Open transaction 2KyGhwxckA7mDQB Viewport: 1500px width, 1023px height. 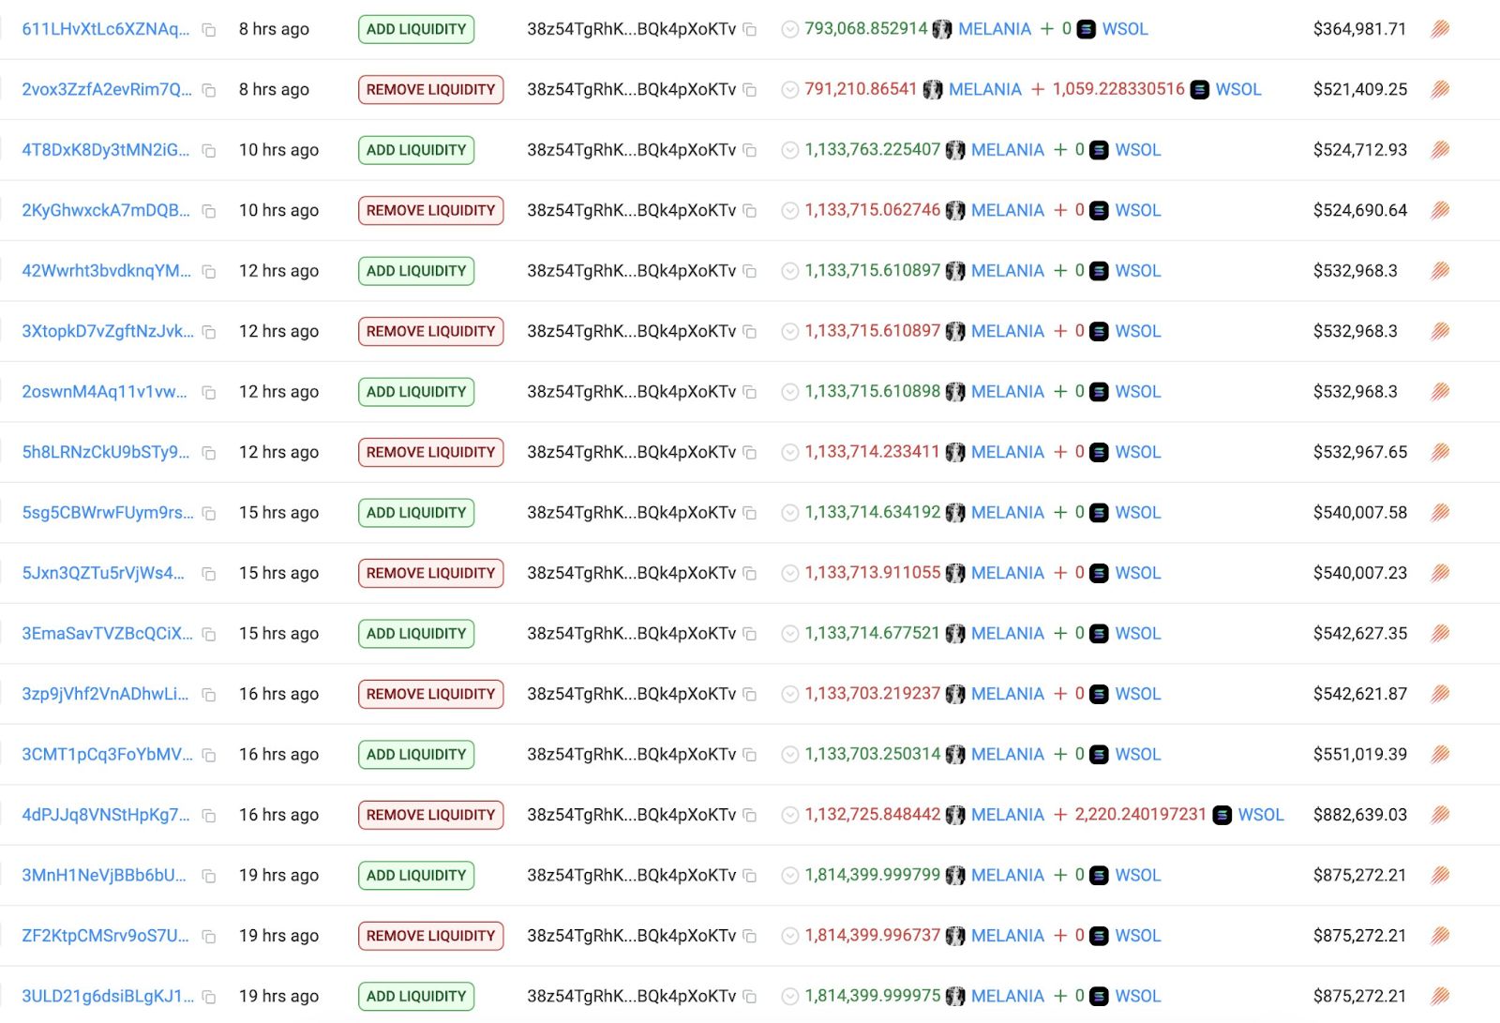[x=106, y=210]
